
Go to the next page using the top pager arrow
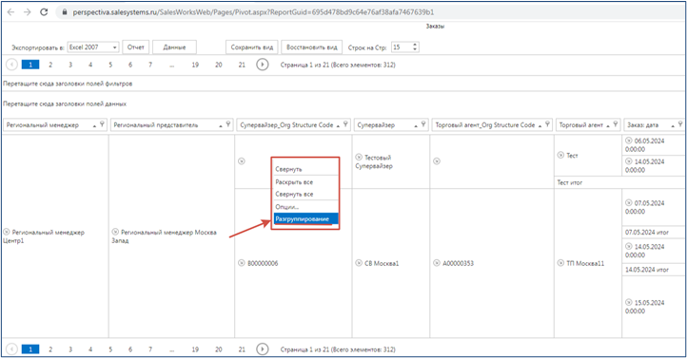(262, 65)
